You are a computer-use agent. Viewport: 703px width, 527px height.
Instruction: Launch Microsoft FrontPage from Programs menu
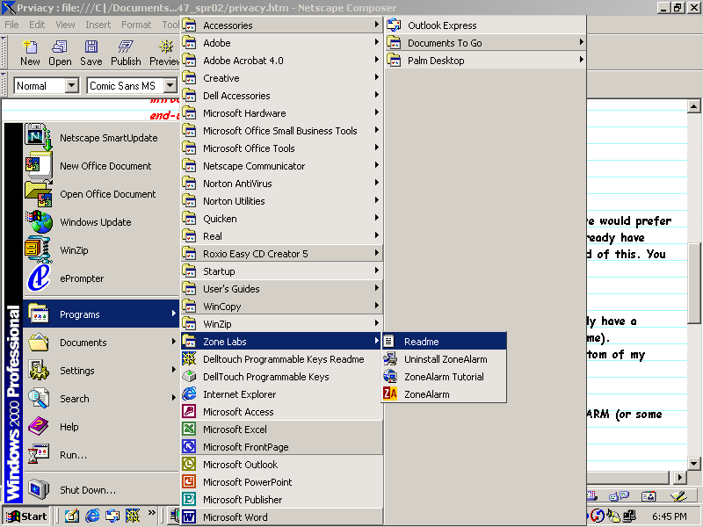tap(282, 447)
